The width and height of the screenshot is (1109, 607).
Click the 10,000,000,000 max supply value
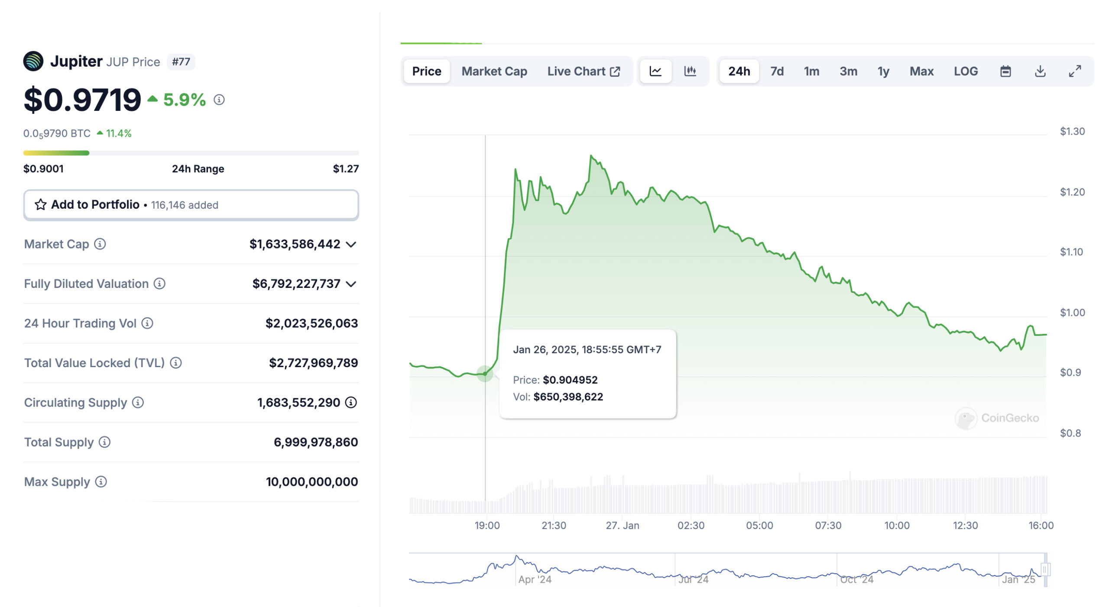click(312, 482)
